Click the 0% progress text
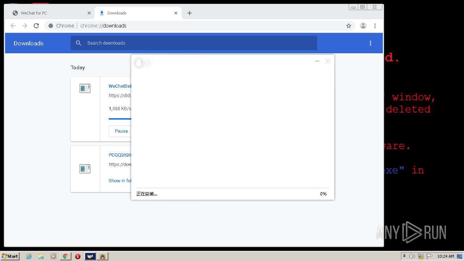Viewport: 464px width, 261px height. (323, 194)
